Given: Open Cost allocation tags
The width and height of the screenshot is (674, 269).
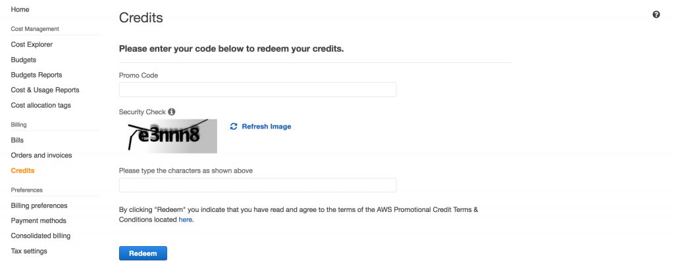Looking at the screenshot, I should (41, 105).
